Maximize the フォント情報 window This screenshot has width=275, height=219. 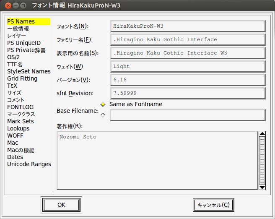click(x=23, y=6)
